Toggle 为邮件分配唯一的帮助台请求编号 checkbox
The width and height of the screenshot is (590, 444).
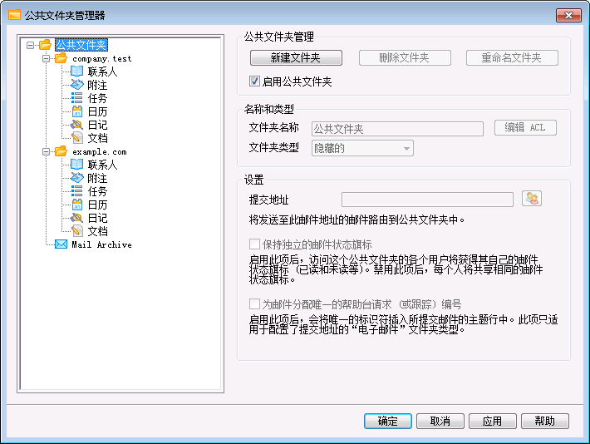click(x=254, y=304)
